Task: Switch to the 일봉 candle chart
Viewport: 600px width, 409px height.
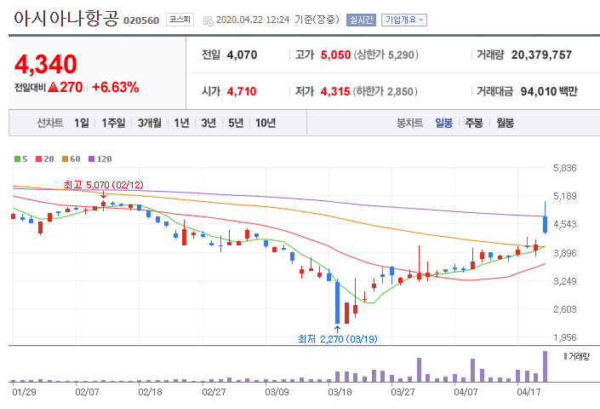Action: [444, 123]
